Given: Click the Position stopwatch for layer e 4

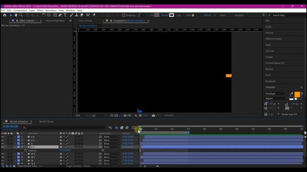Looking at the screenshot, I should tap(25, 150).
